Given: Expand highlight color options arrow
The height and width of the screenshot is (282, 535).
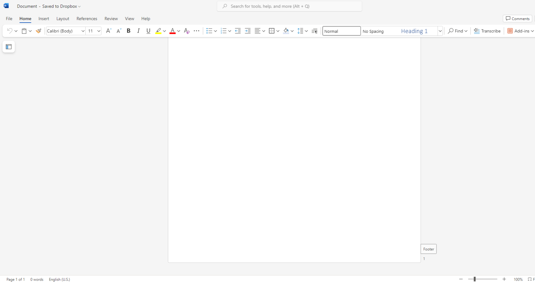Looking at the screenshot, I should pos(164,31).
